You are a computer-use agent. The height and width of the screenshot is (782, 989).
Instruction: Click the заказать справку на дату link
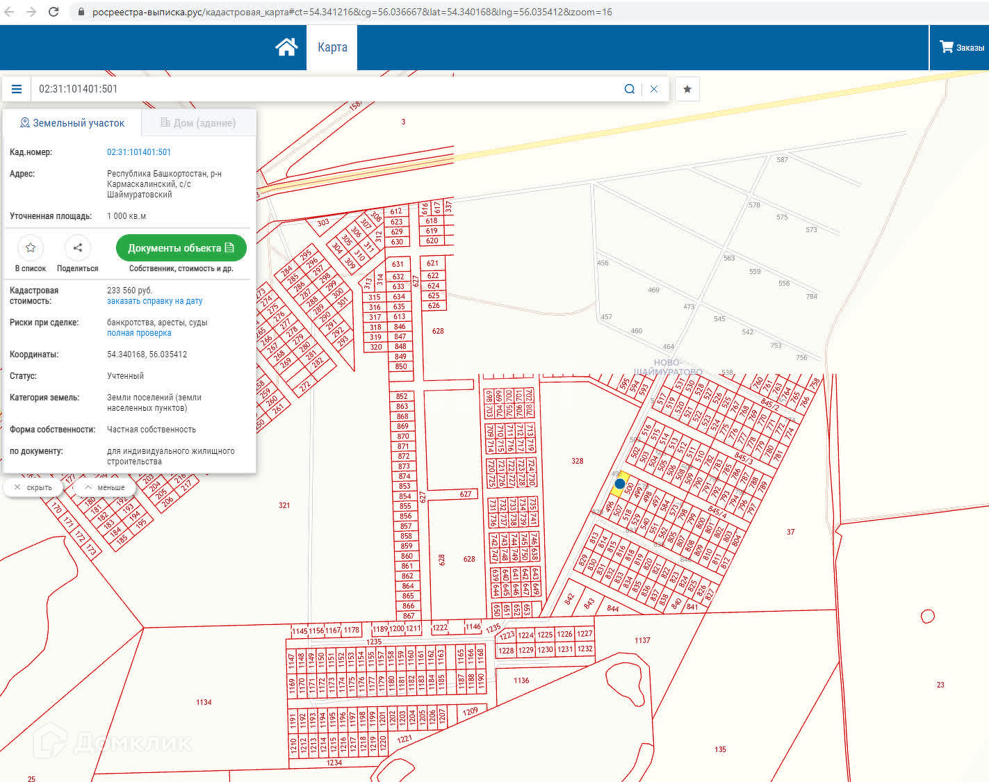point(154,301)
